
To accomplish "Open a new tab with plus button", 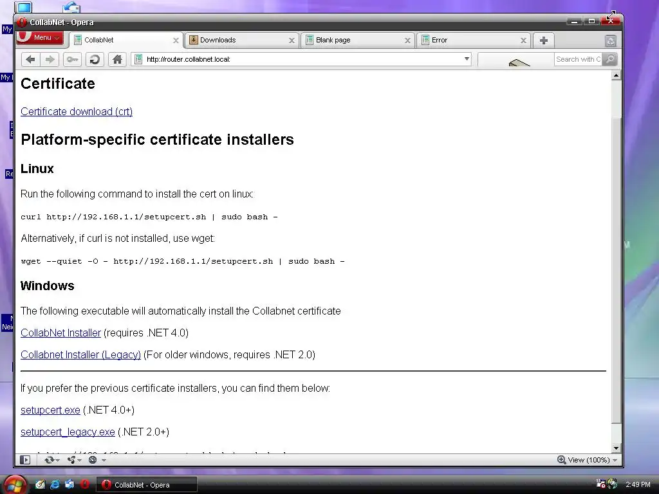I will click(543, 41).
